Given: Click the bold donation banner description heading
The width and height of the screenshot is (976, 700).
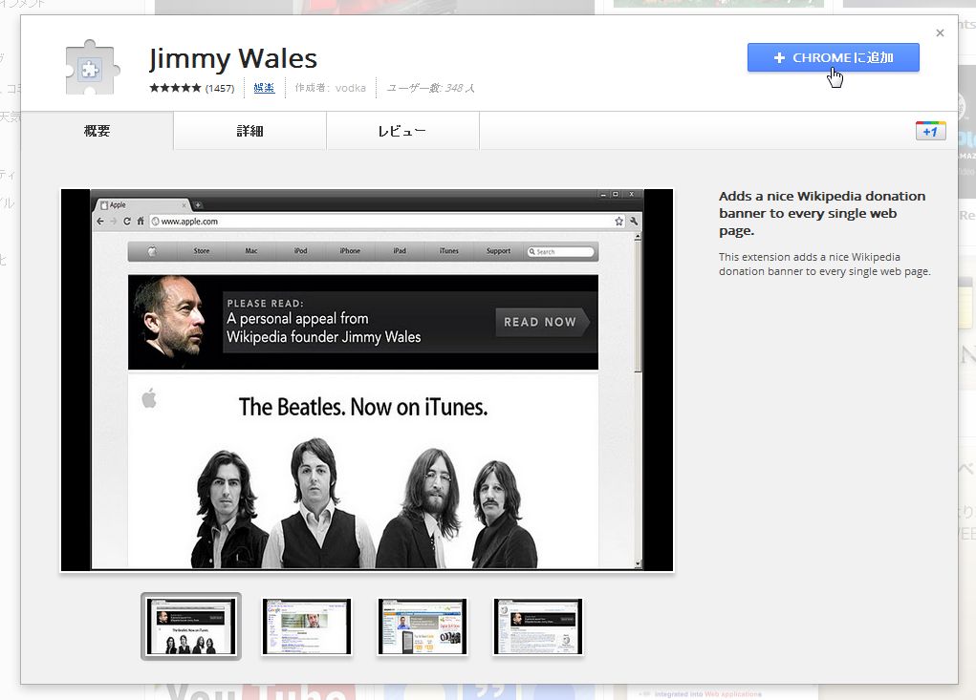Looking at the screenshot, I should 822,213.
